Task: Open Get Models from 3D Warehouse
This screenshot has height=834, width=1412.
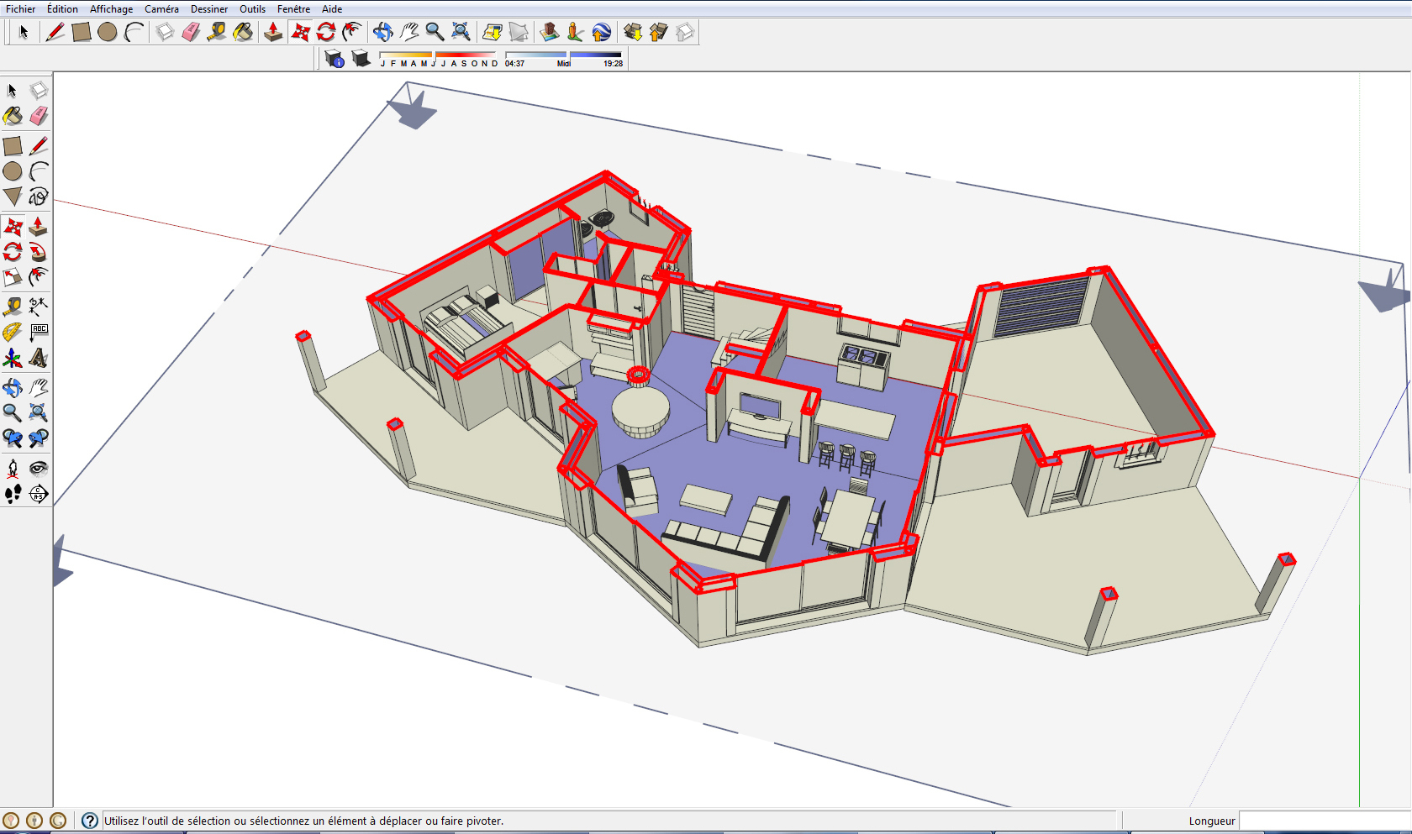Action: 633,33
